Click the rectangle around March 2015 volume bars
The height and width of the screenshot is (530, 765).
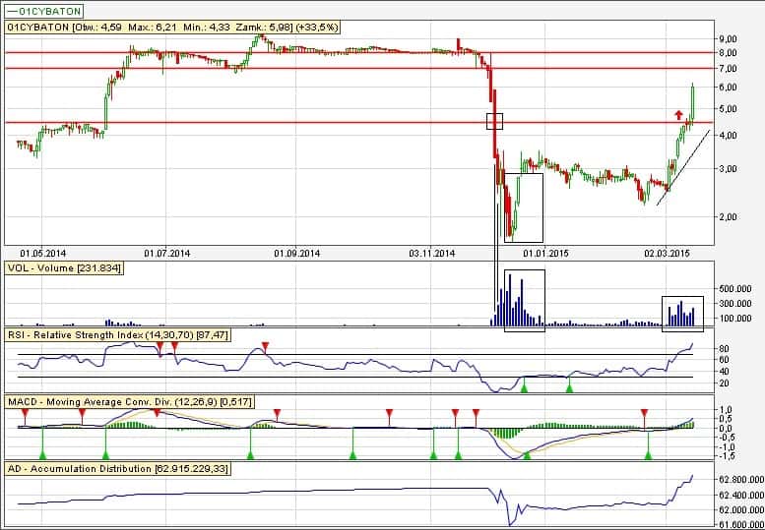click(683, 311)
